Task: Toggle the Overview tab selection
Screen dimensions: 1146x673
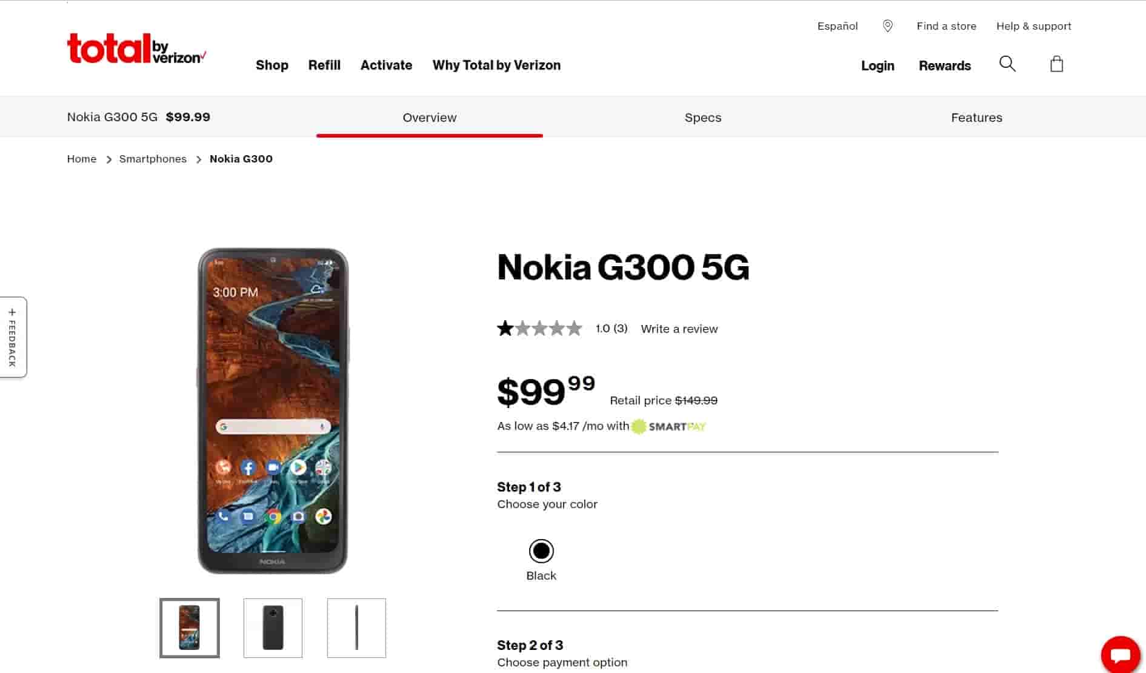Action: point(429,118)
